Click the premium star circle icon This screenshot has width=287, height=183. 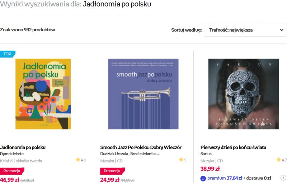(203, 178)
